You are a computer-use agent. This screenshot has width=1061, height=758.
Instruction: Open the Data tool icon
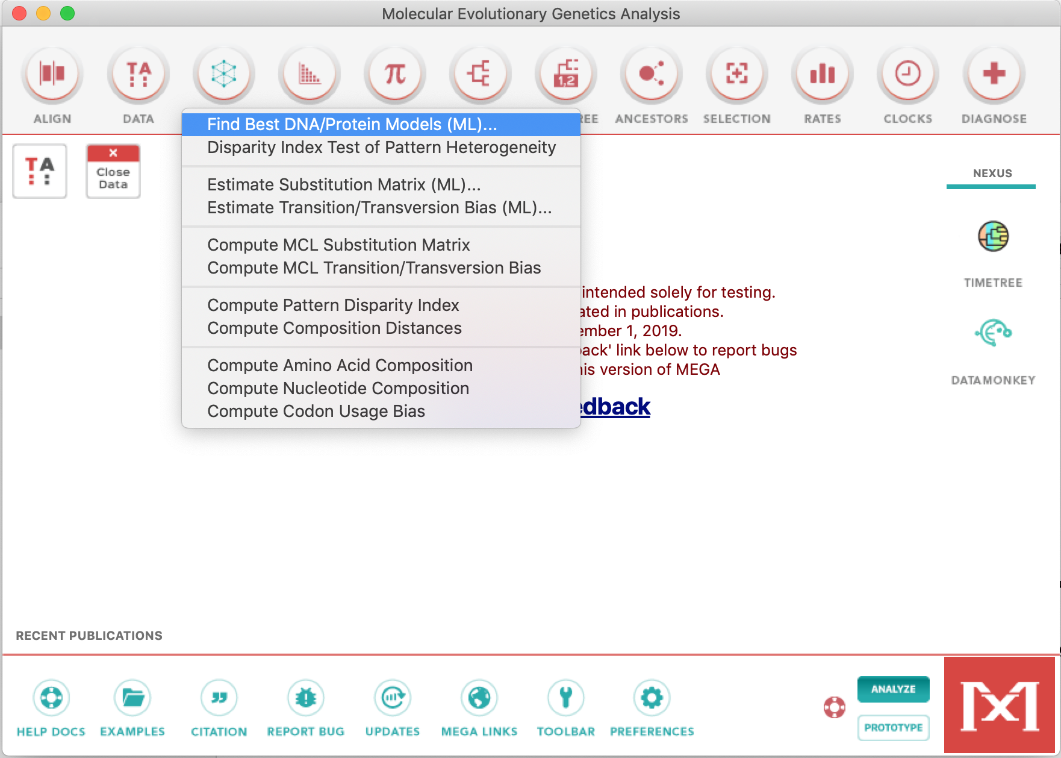(x=138, y=73)
